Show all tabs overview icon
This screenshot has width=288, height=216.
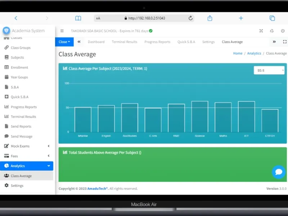point(272,18)
